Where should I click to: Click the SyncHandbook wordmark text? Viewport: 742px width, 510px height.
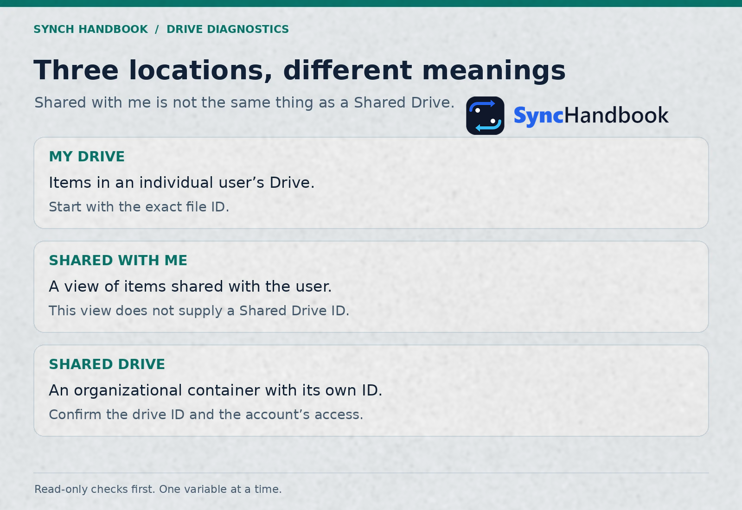[x=591, y=115]
